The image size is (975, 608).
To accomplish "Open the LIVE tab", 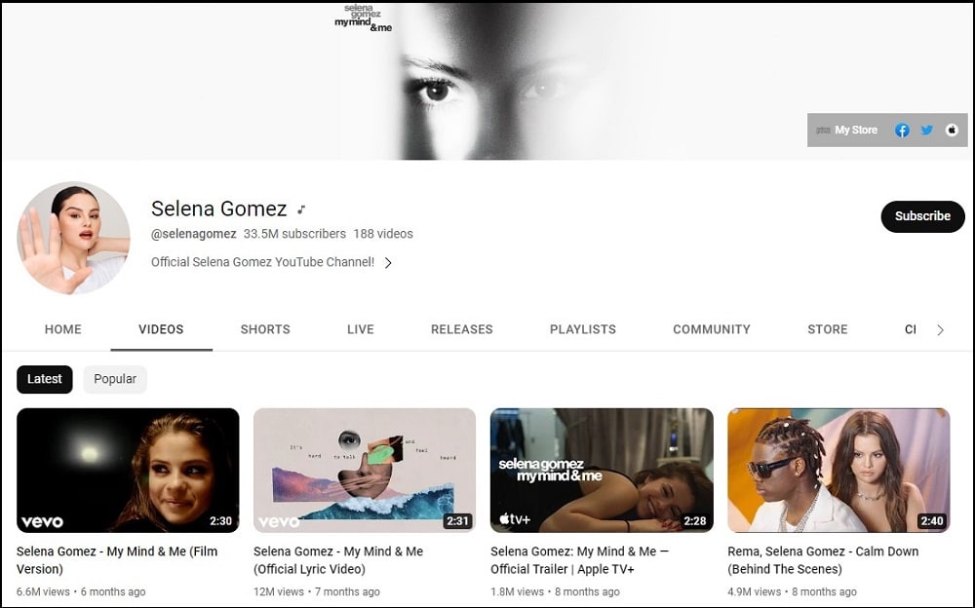I will (361, 329).
